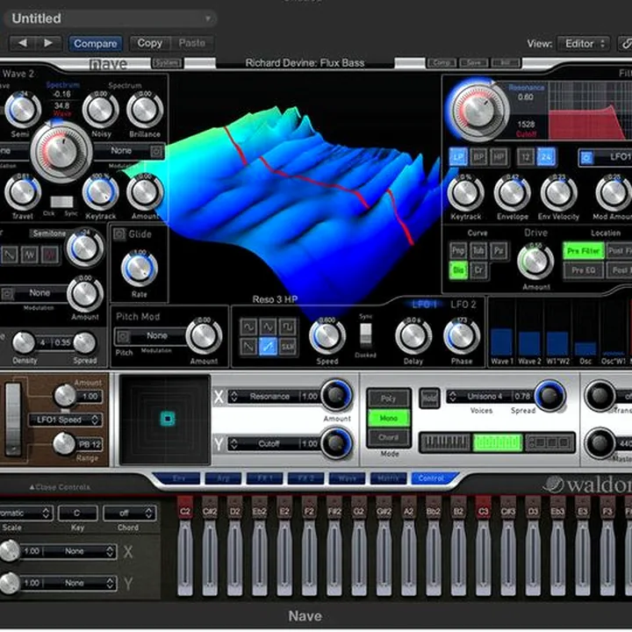Select the pad layout icon
Viewport: 632px width, 632px height.
pyautogui.click(x=549, y=442)
